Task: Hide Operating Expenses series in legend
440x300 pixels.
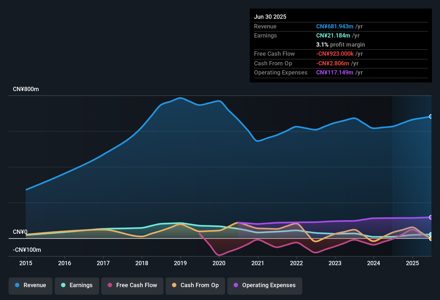Action: pos(265,285)
